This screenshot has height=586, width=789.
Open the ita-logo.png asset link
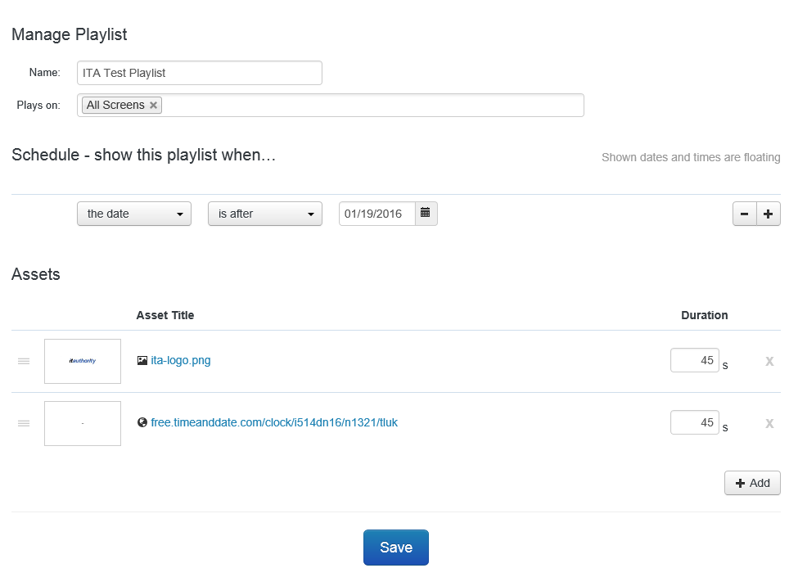tap(181, 360)
